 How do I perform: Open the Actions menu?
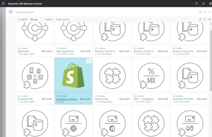tap(49, 19)
